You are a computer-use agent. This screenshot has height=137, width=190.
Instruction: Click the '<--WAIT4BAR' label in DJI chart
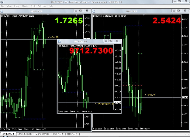104,104
